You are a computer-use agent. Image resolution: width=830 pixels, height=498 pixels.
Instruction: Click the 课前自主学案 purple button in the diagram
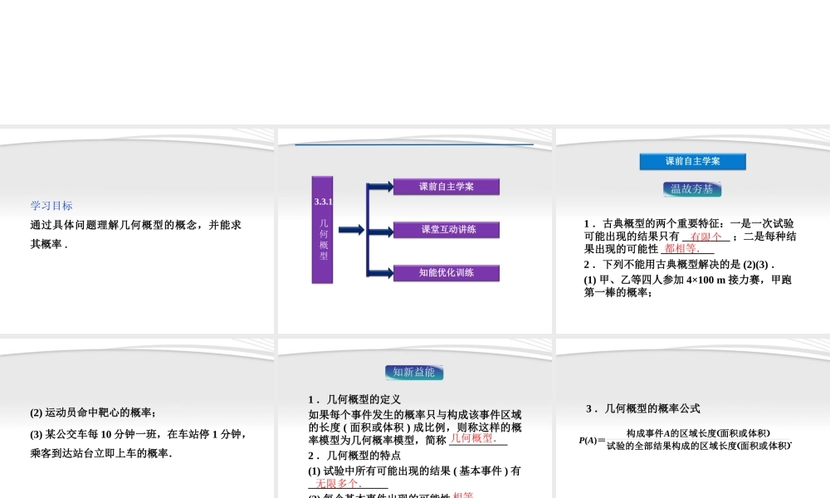[447, 187]
